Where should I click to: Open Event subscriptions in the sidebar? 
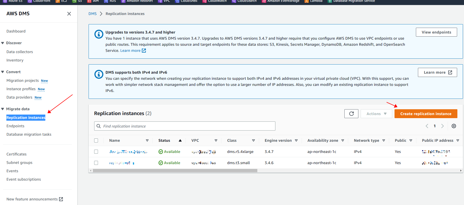pos(24,179)
